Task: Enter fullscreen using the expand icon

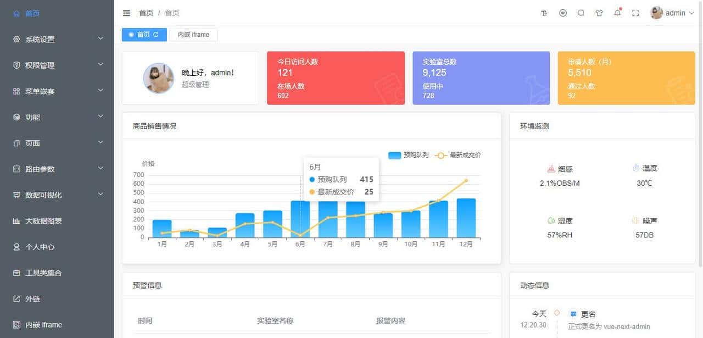Action: pos(635,13)
